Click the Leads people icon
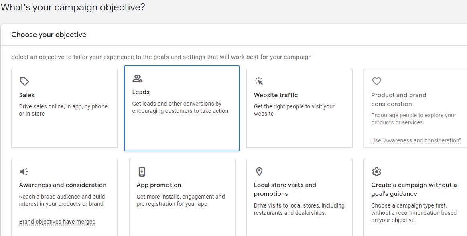This screenshot has width=467, height=236. tap(137, 79)
